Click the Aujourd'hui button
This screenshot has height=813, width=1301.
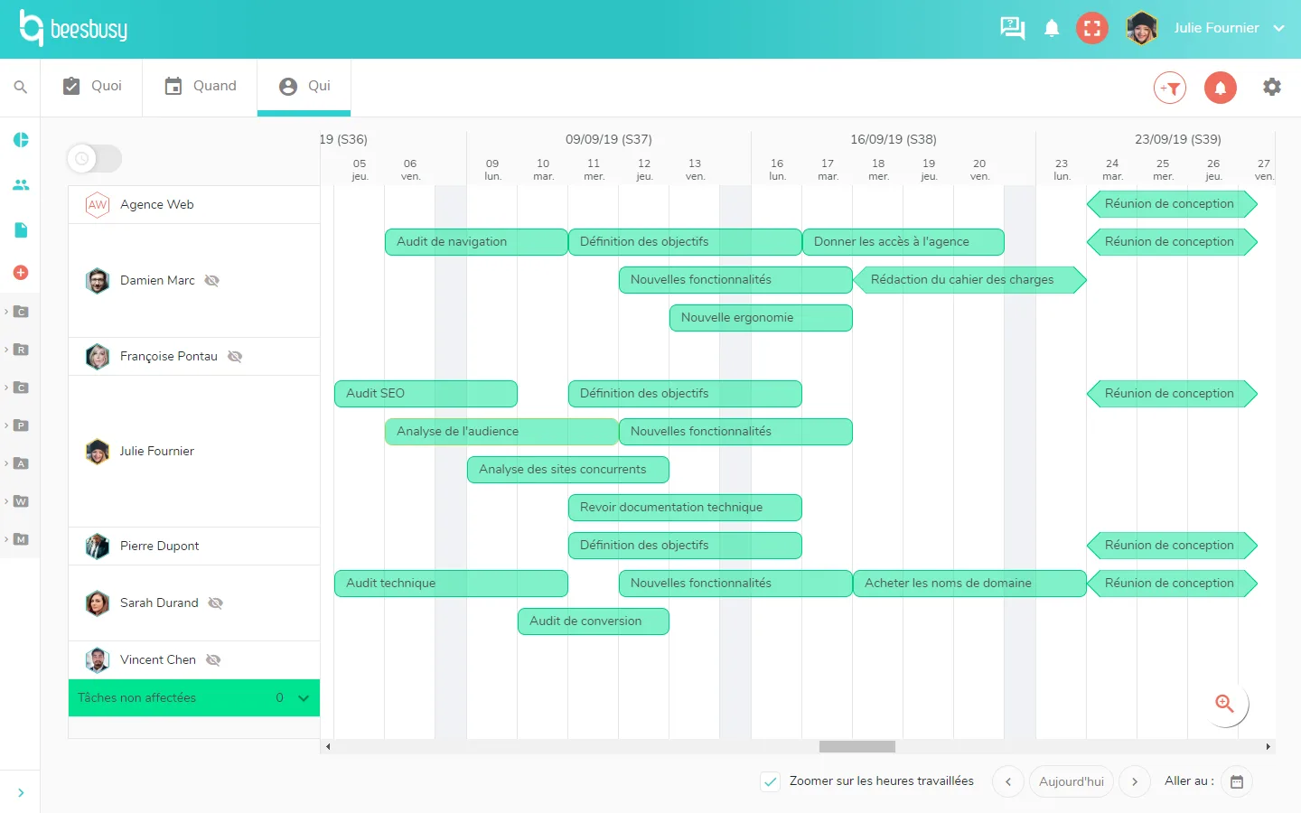point(1072,781)
